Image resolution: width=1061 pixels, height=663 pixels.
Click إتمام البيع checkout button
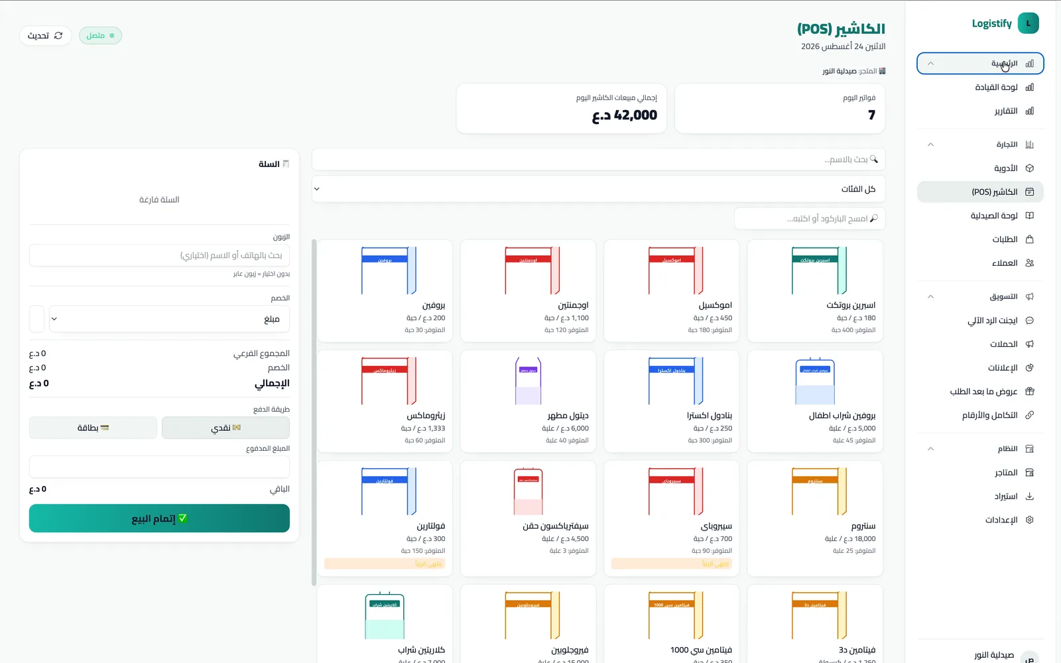[x=159, y=518]
